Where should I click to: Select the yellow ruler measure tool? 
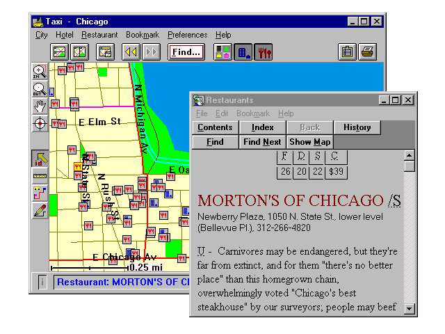40,176
